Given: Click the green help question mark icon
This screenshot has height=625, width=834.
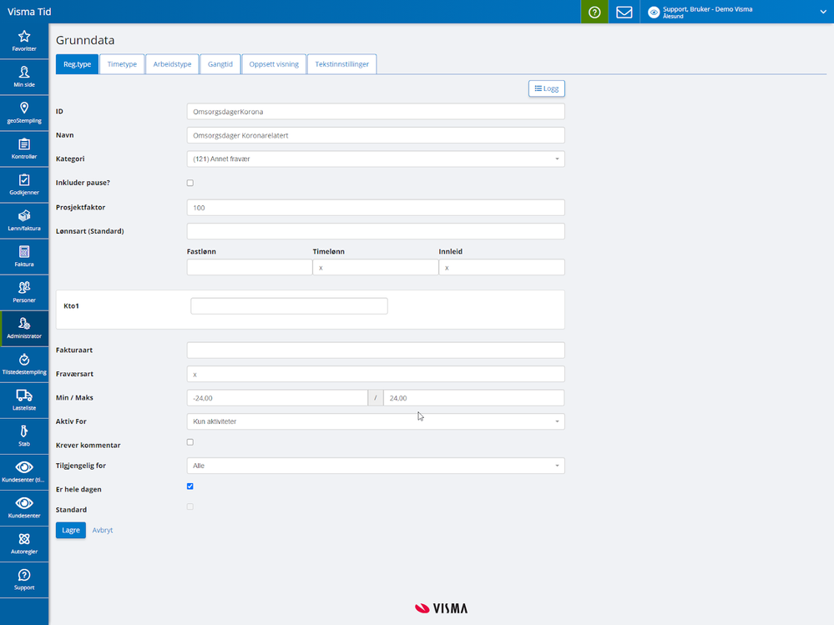Looking at the screenshot, I should click(x=594, y=12).
